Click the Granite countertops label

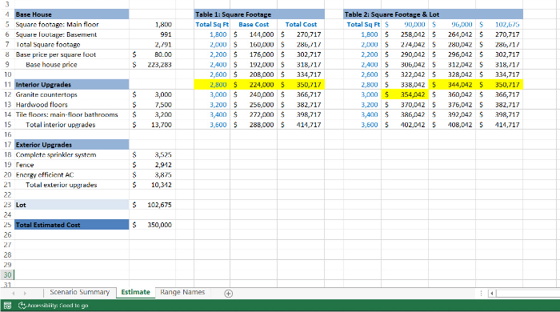pyautogui.click(x=46, y=94)
